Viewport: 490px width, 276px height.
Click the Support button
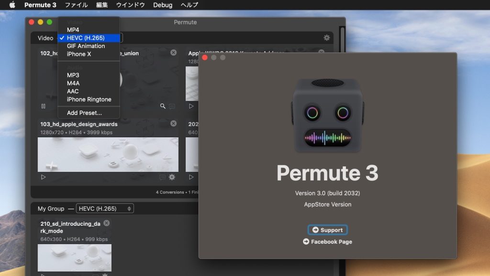[x=327, y=230]
